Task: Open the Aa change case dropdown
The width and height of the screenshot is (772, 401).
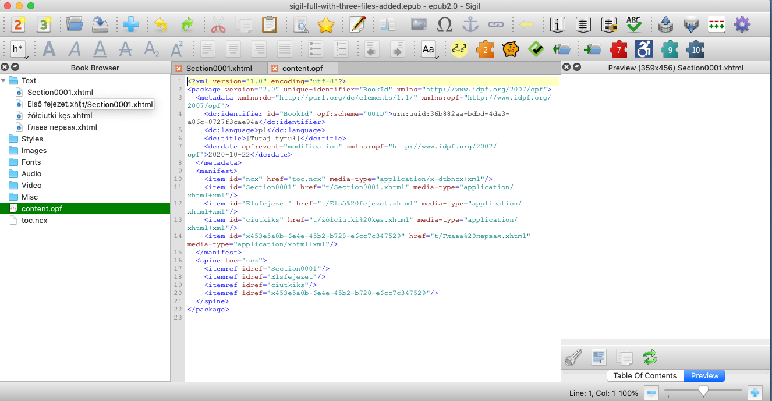Action: (x=429, y=50)
